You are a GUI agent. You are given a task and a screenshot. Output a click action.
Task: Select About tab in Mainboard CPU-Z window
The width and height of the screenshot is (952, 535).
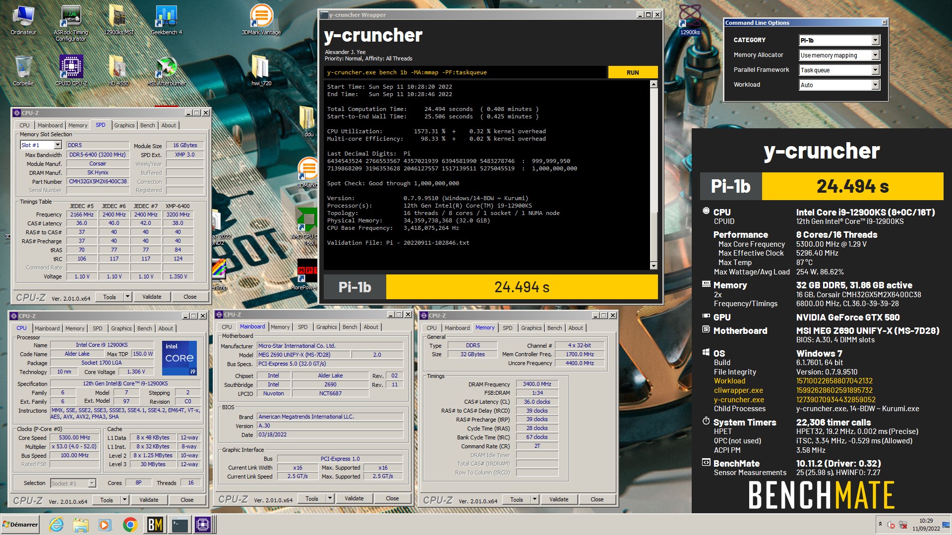point(371,327)
